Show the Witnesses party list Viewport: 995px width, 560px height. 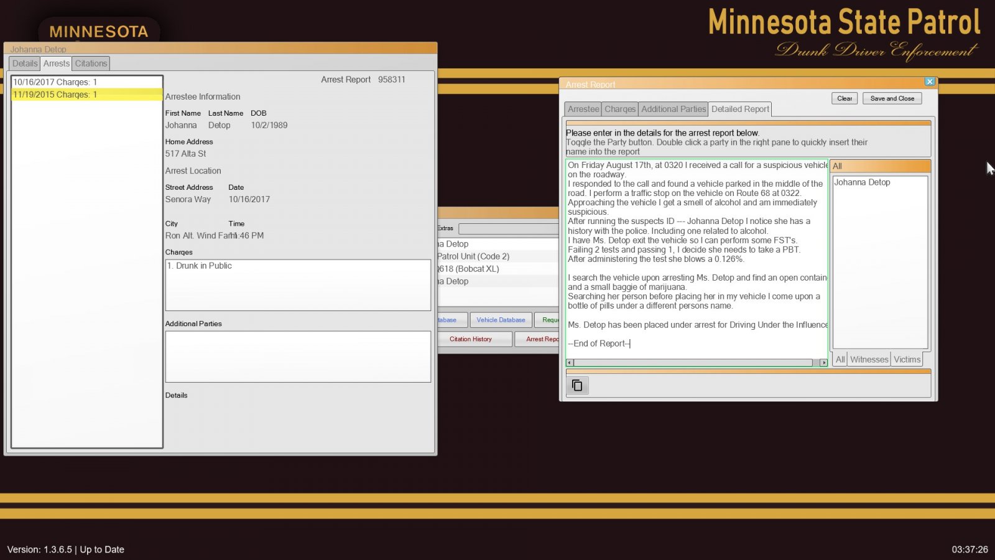coord(869,360)
